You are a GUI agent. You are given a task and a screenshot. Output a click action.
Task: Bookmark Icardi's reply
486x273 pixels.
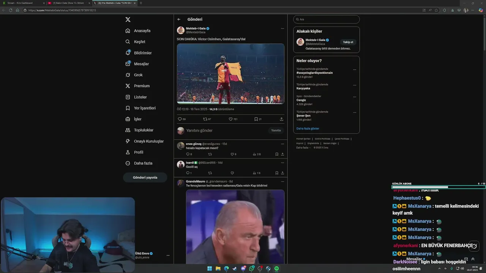click(x=277, y=173)
